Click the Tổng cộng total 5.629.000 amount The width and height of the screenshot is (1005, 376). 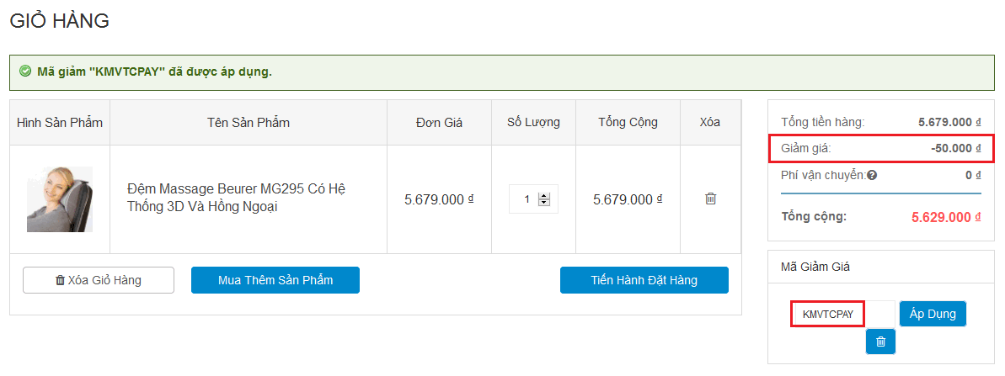pos(946,217)
